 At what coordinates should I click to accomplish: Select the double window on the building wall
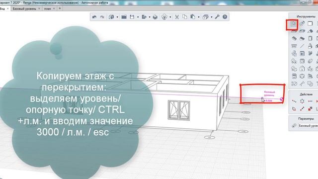click(x=179, y=110)
